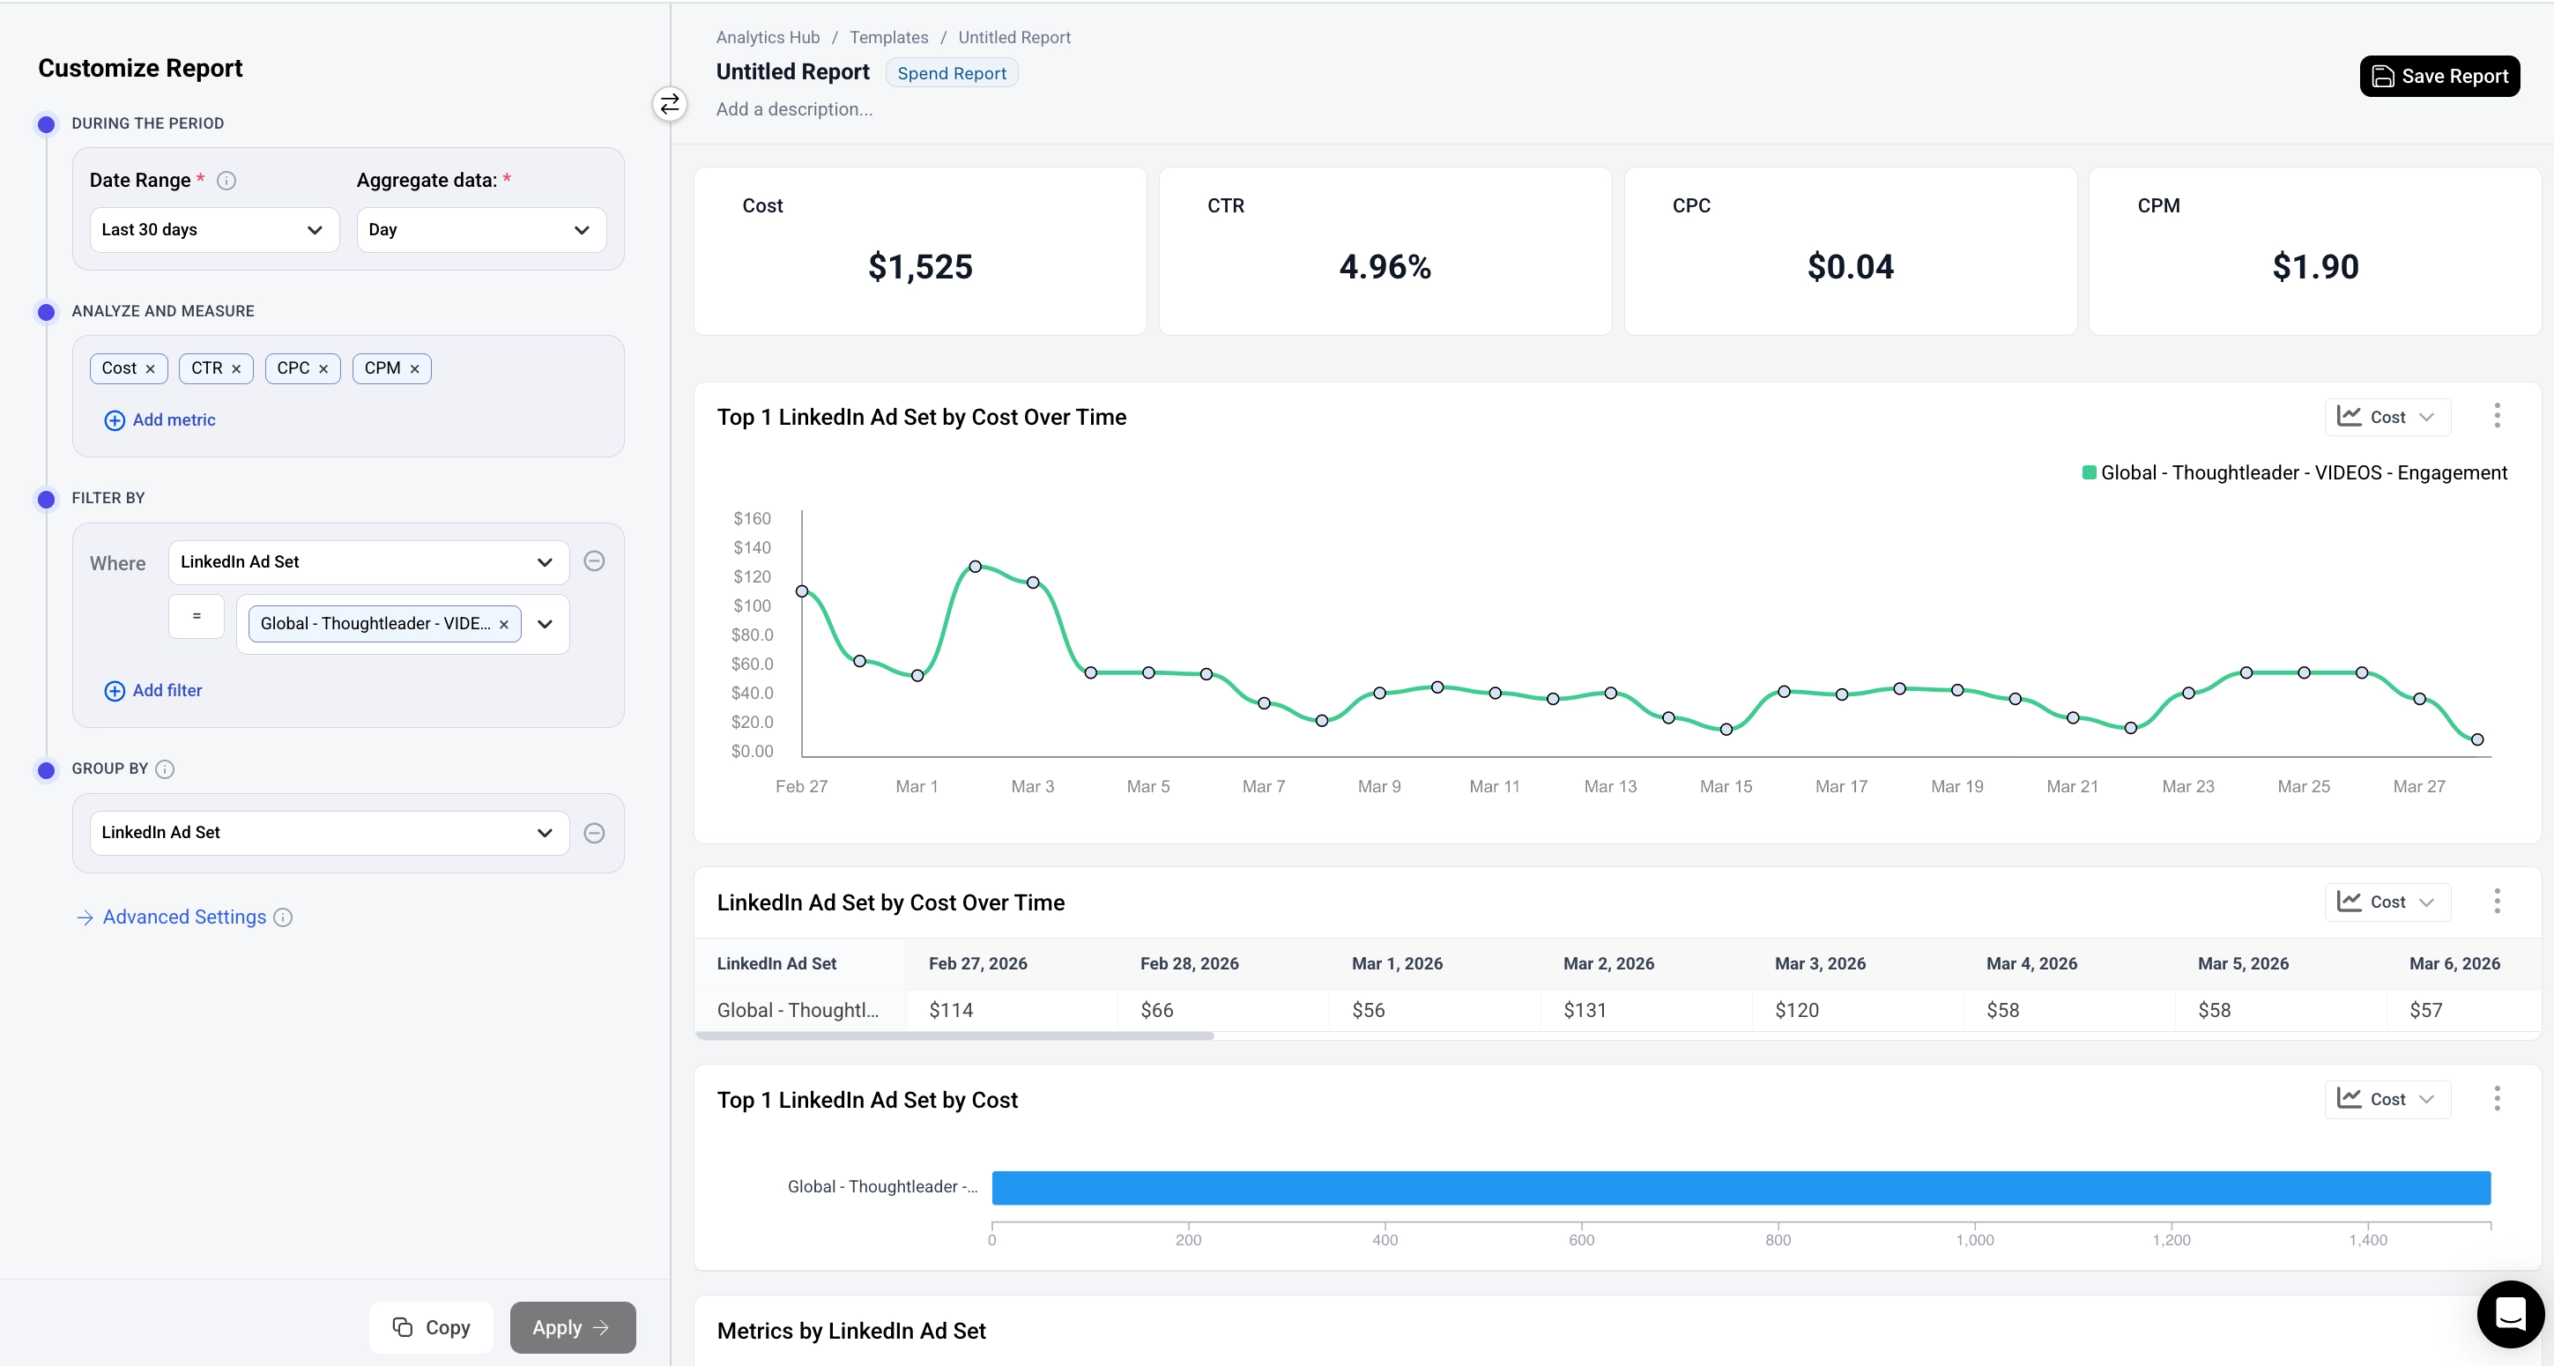Click the swap panel collapse icon
The image size is (2554, 1366).
[670, 104]
